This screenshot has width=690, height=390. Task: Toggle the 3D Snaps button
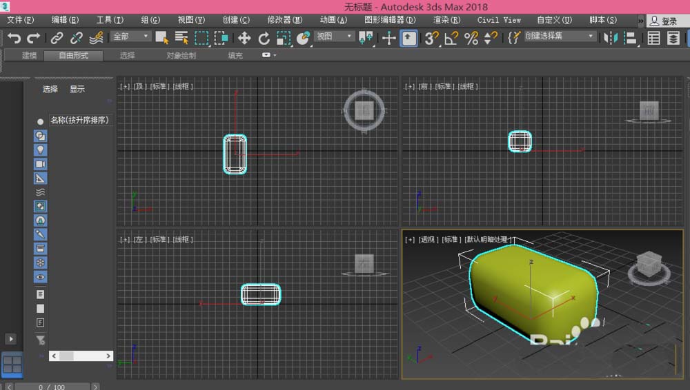(432, 39)
